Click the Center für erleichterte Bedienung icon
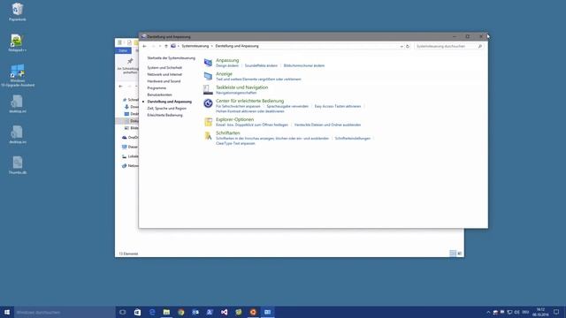566x318 pixels. pyautogui.click(x=208, y=103)
